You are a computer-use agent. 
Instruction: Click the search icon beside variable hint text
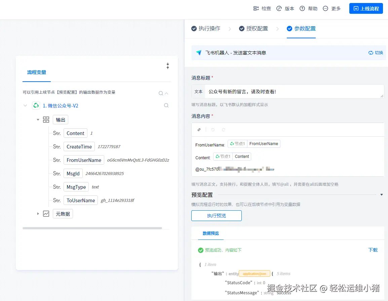[161, 93]
